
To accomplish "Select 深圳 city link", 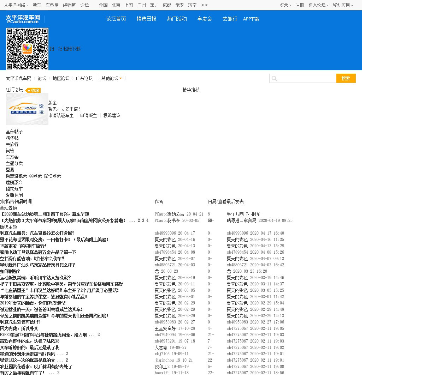I will pos(154,5).
